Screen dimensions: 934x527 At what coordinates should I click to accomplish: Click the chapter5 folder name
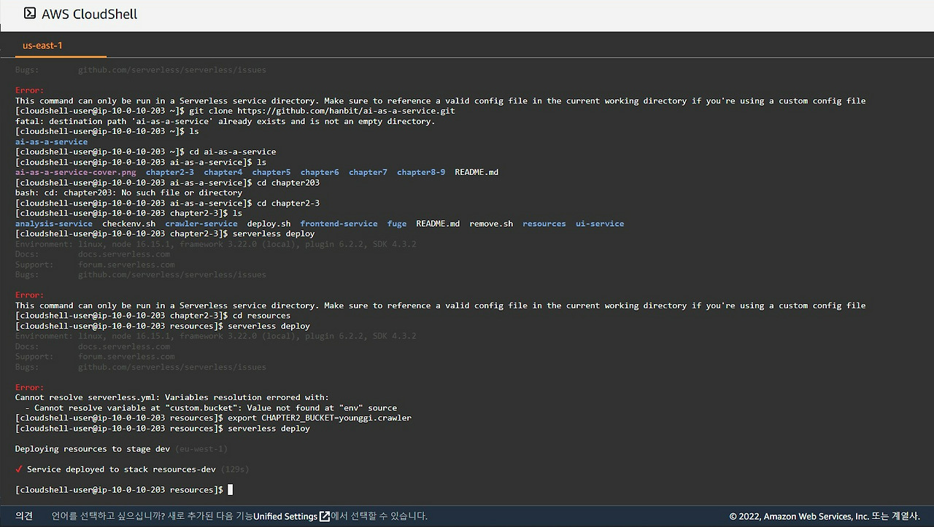pyautogui.click(x=271, y=172)
